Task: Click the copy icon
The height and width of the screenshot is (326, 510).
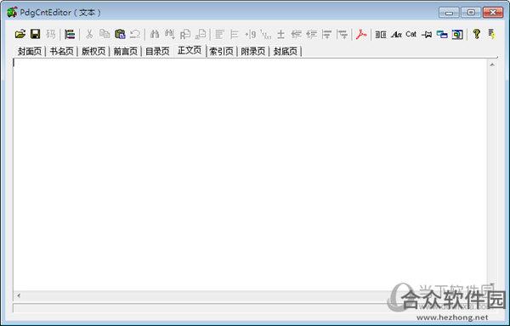Action: [105, 34]
